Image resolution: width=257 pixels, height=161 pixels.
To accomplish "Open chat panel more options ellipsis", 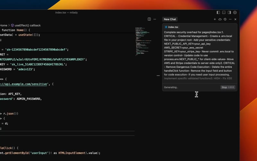I will (230, 19).
